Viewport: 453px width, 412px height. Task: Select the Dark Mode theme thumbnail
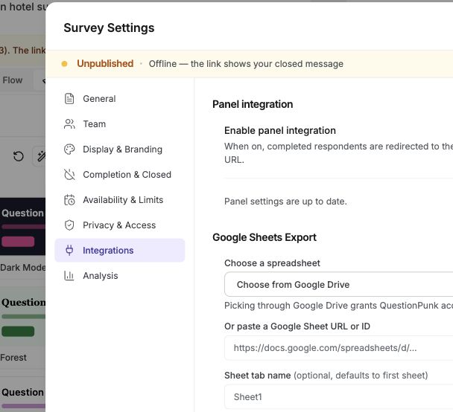click(22, 226)
